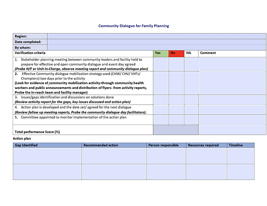
Task: Click the red No column header
Action: (x=176, y=53)
